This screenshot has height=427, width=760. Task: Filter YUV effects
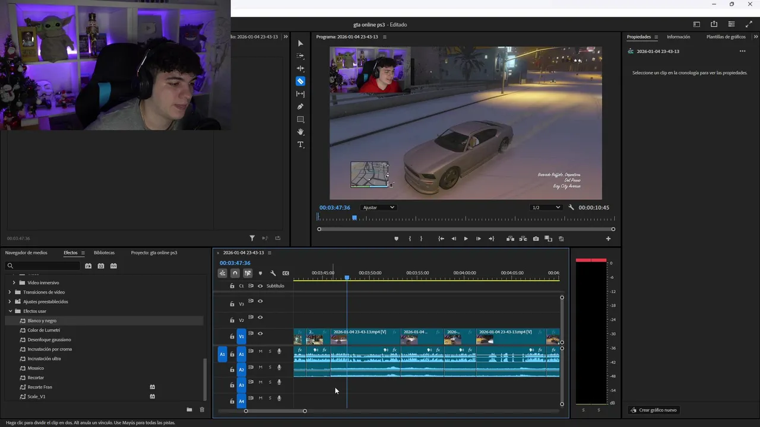[x=113, y=266]
